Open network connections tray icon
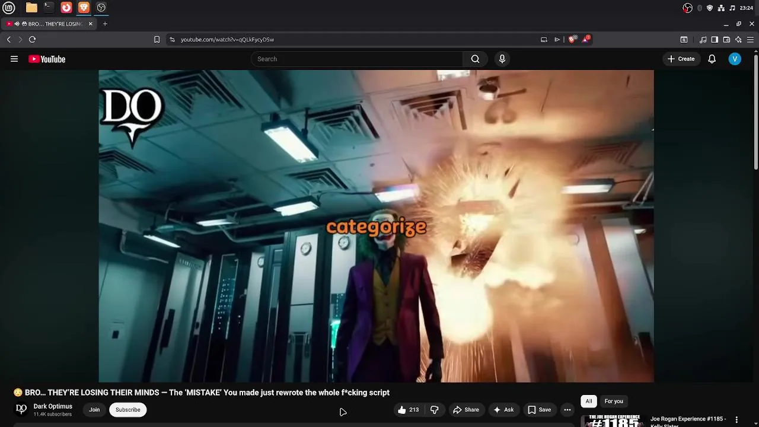The image size is (759, 427). (x=721, y=8)
